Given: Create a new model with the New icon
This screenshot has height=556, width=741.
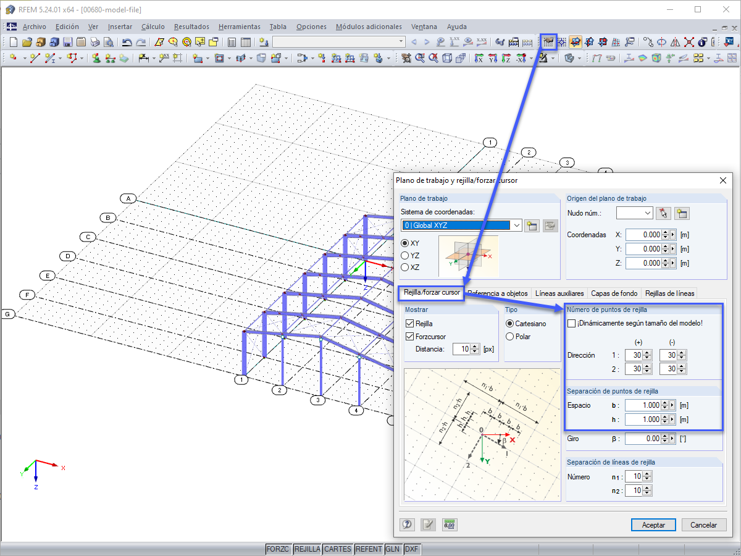Looking at the screenshot, I should [14, 42].
